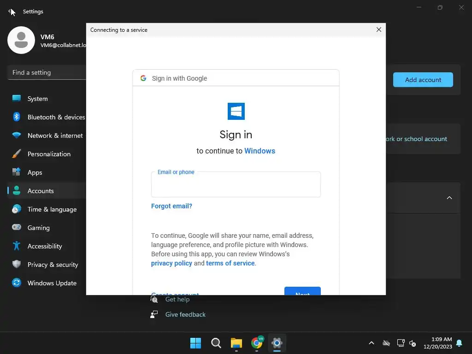Screen dimensions: 472x354
Task: Click the 1:09 AM clock and date
Action: pyautogui.click(x=438, y=343)
